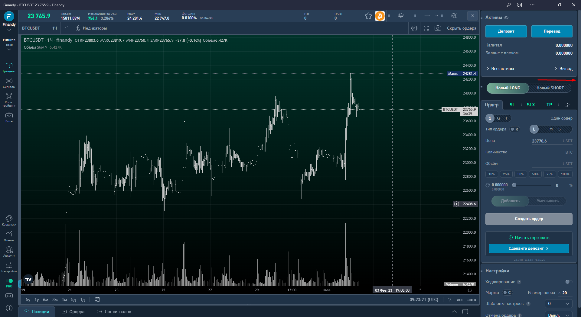Expand the layout chevron in top toolbar
This screenshot has height=317, width=581.
437,15
